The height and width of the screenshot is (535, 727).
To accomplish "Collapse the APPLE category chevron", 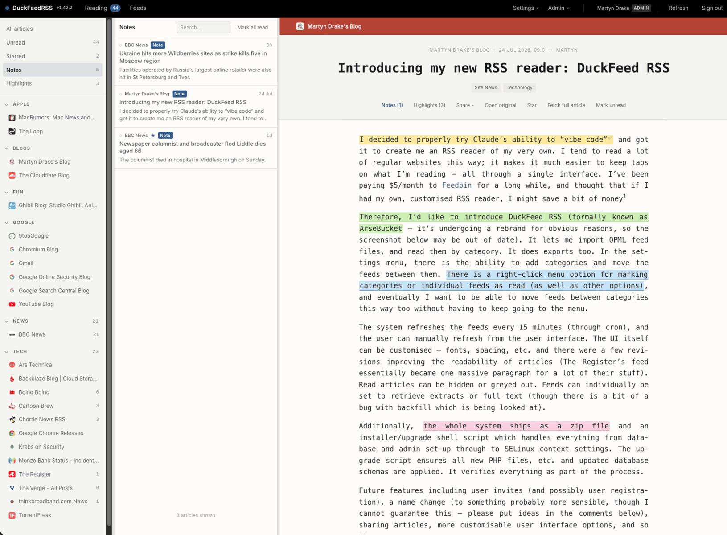I will coord(7,104).
